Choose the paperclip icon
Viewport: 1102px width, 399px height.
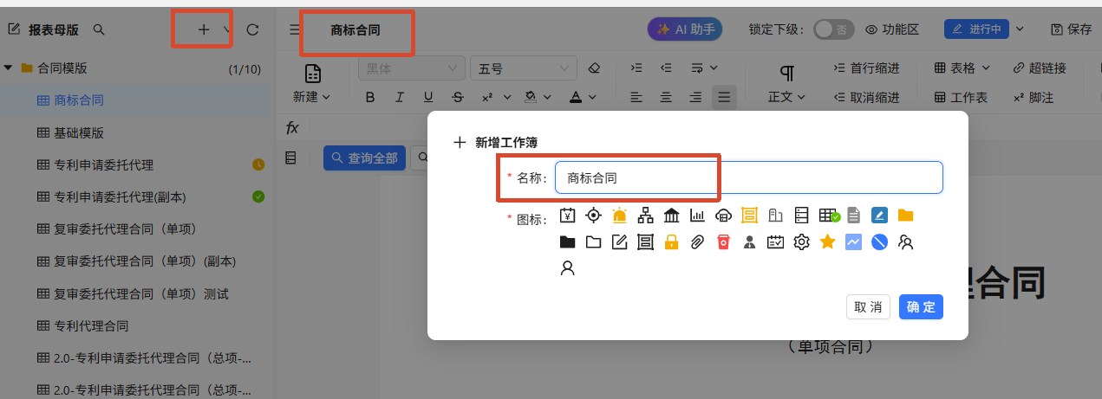pyautogui.click(x=698, y=242)
